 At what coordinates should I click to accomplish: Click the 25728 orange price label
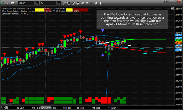coord(179,43)
